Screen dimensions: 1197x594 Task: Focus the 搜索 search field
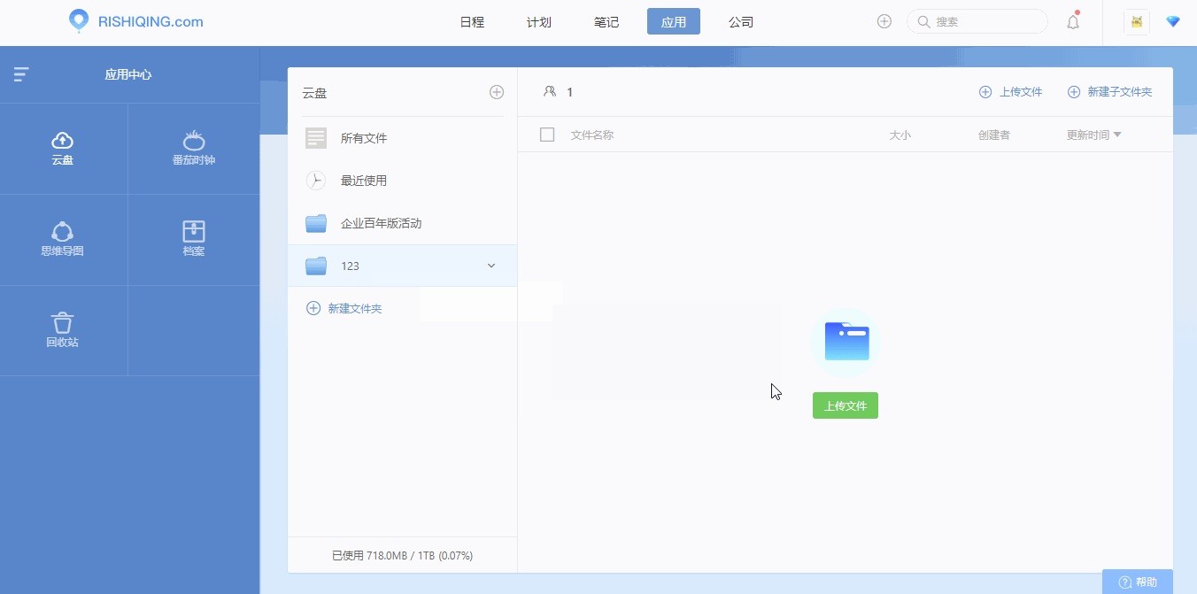pyautogui.click(x=977, y=21)
